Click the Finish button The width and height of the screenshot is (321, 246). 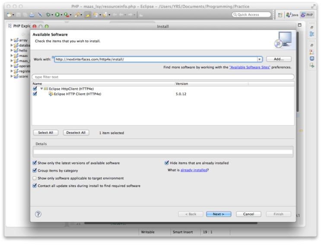[x=278, y=214]
